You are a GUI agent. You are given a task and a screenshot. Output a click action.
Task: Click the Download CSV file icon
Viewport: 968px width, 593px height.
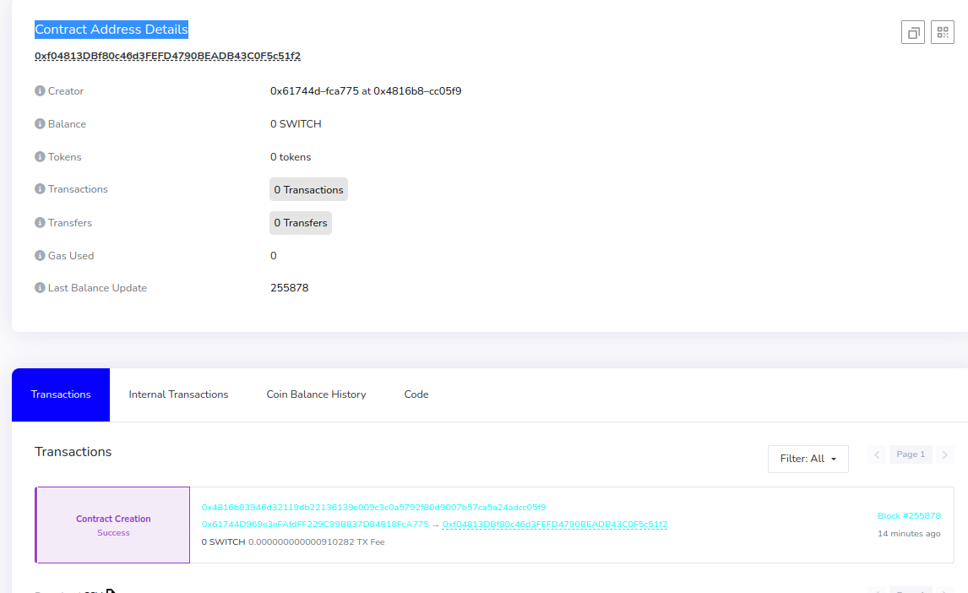(x=110, y=590)
